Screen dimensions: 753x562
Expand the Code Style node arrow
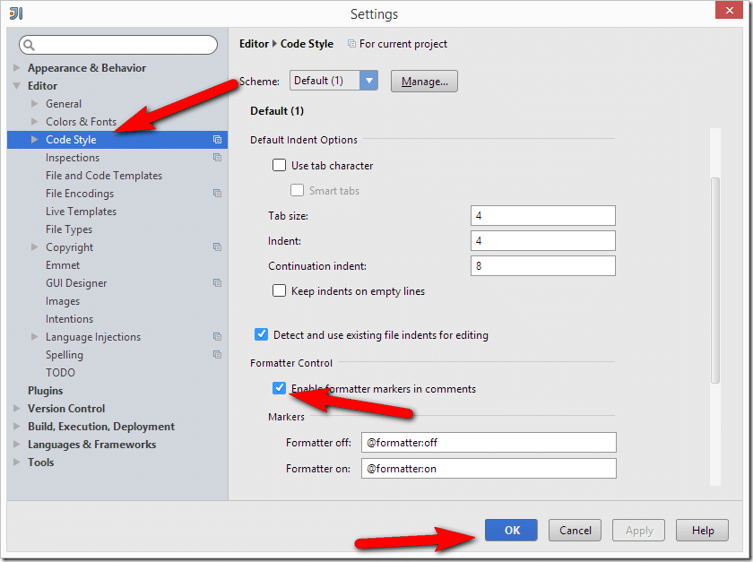35,139
